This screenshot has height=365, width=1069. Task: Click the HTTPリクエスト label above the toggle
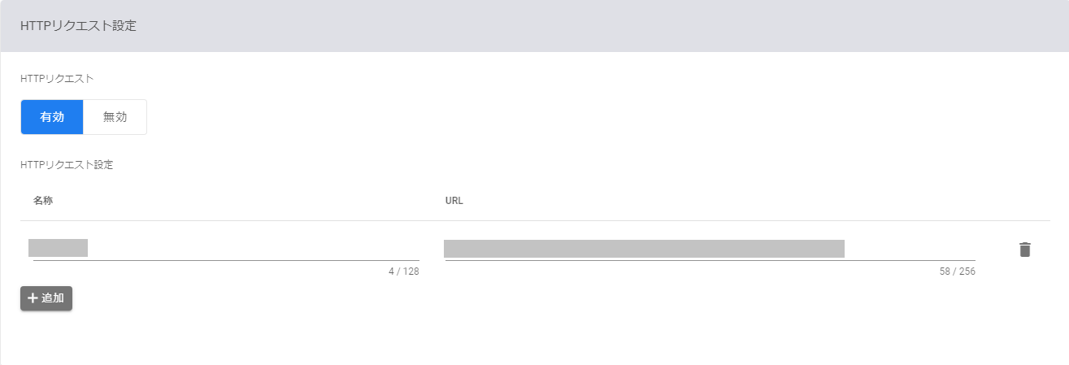[x=56, y=79]
